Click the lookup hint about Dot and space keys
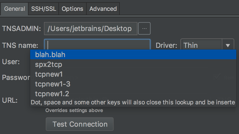This screenshot has height=134, width=239. [x=133, y=102]
